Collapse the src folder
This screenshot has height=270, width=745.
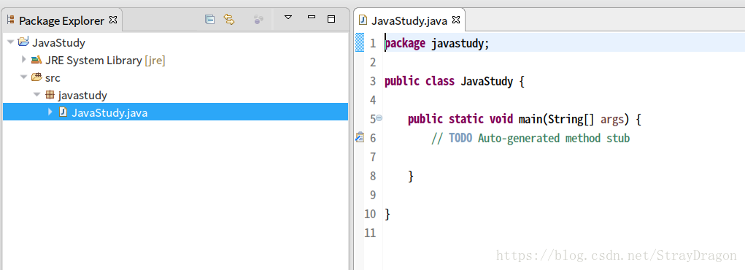(x=23, y=77)
